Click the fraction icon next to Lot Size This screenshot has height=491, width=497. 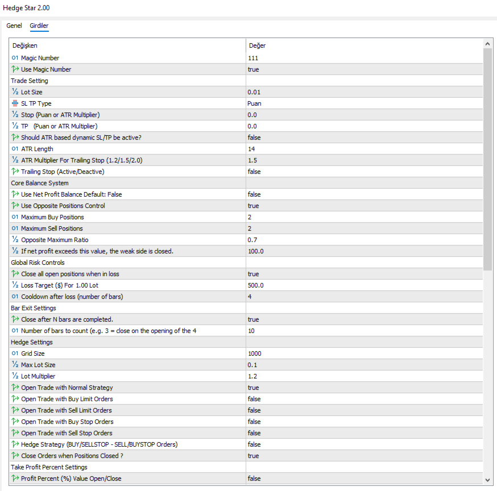[x=15, y=92]
